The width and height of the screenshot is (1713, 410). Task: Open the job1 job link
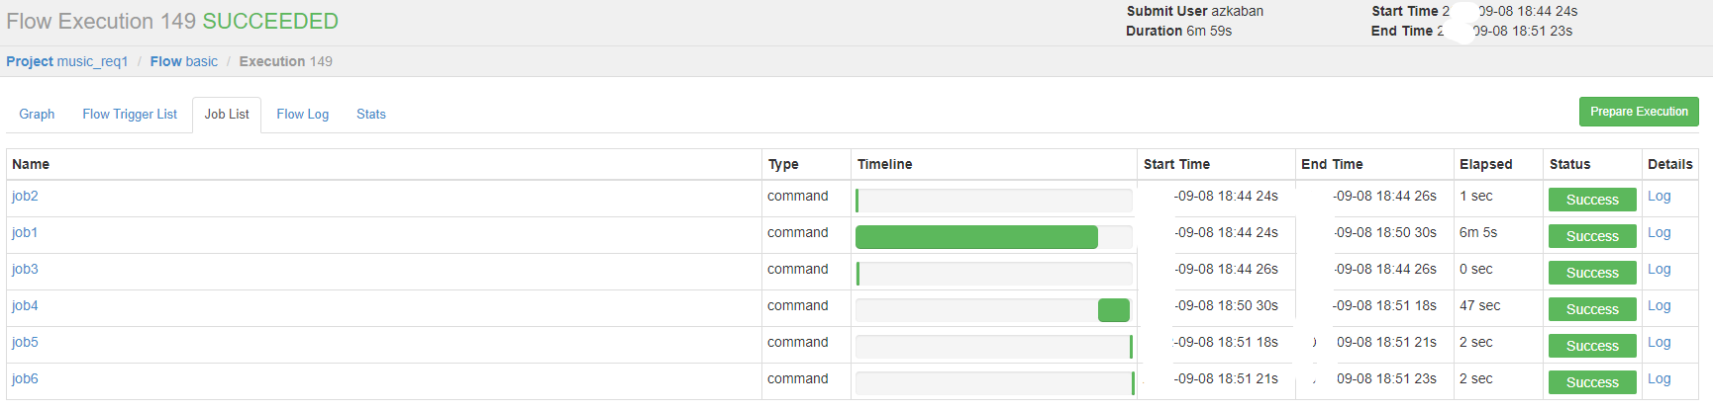click(25, 232)
